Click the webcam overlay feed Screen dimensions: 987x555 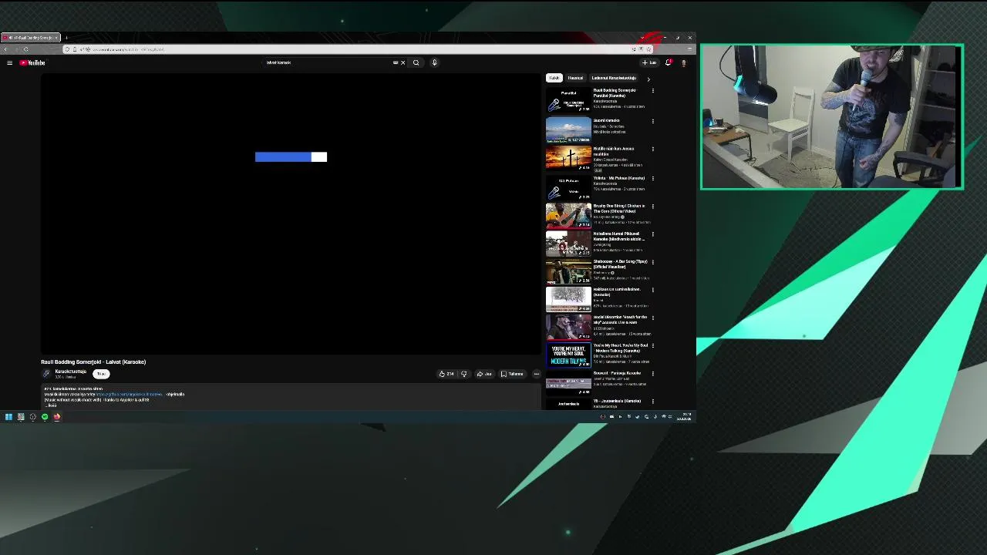click(831, 116)
